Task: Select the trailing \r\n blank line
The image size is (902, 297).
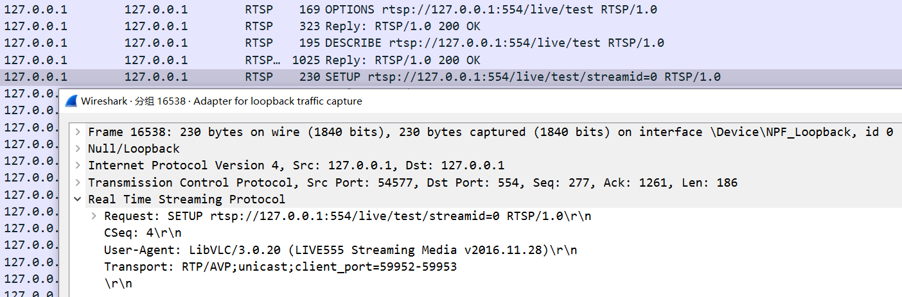Action: [118, 283]
